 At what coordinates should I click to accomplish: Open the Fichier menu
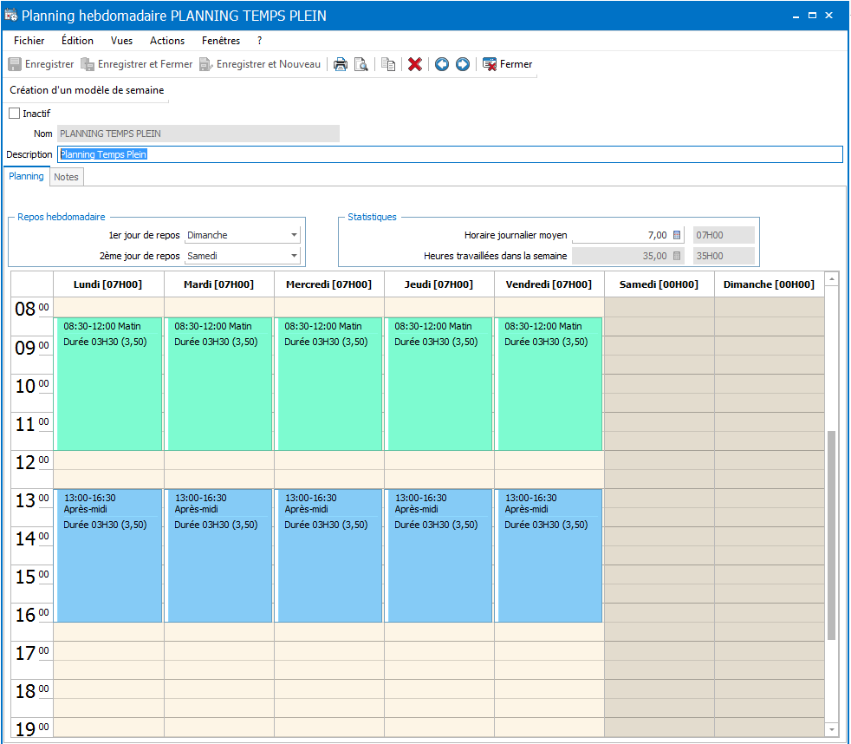coord(29,41)
